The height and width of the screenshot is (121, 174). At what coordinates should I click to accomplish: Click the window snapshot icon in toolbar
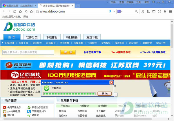[154, 11]
